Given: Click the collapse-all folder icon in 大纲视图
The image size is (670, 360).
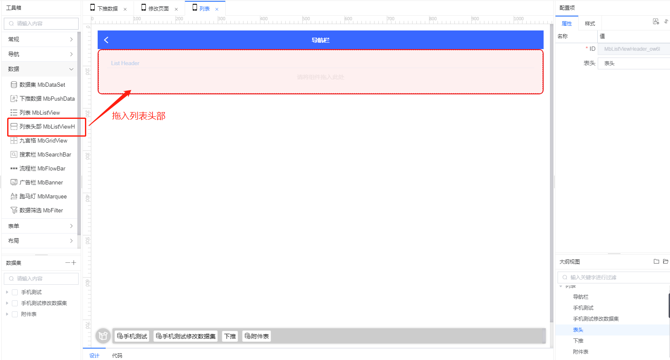Looking at the screenshot, I should pyautogui.click(x=656, y=261).
